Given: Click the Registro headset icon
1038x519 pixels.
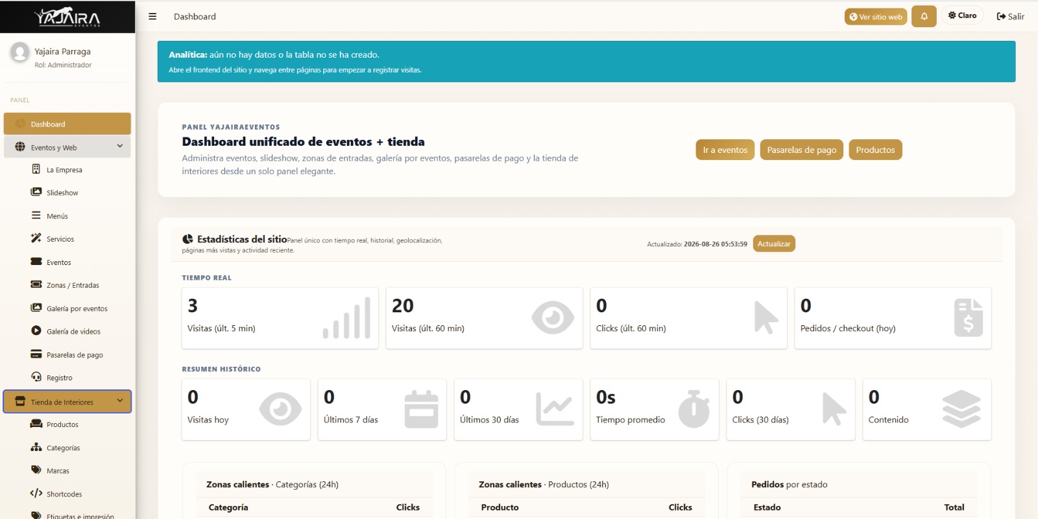Looking at the screenshot, I should tap(36, 377).
